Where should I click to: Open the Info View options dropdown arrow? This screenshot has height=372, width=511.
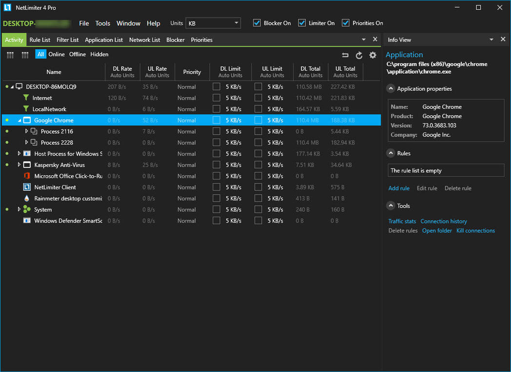pos(491,40)
